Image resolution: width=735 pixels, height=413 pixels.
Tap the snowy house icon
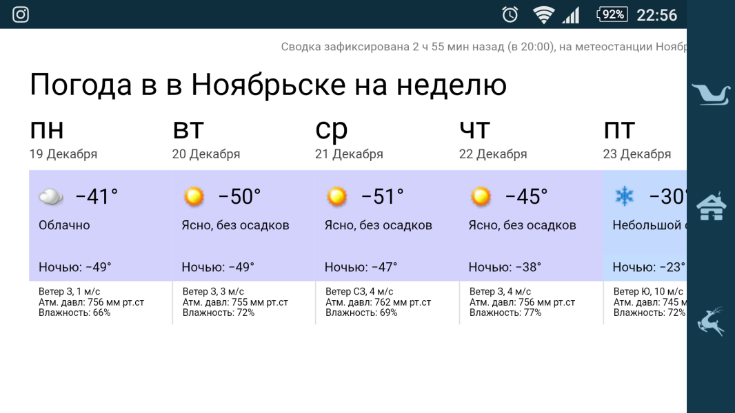pyautogui.click(x=711, y=206)
